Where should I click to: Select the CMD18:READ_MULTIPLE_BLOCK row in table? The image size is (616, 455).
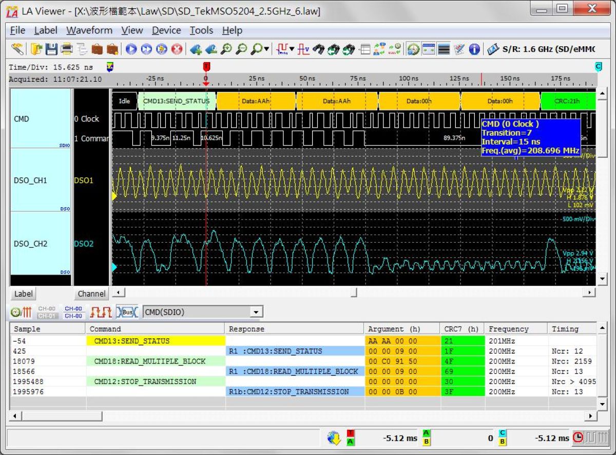tap(149, 361)
